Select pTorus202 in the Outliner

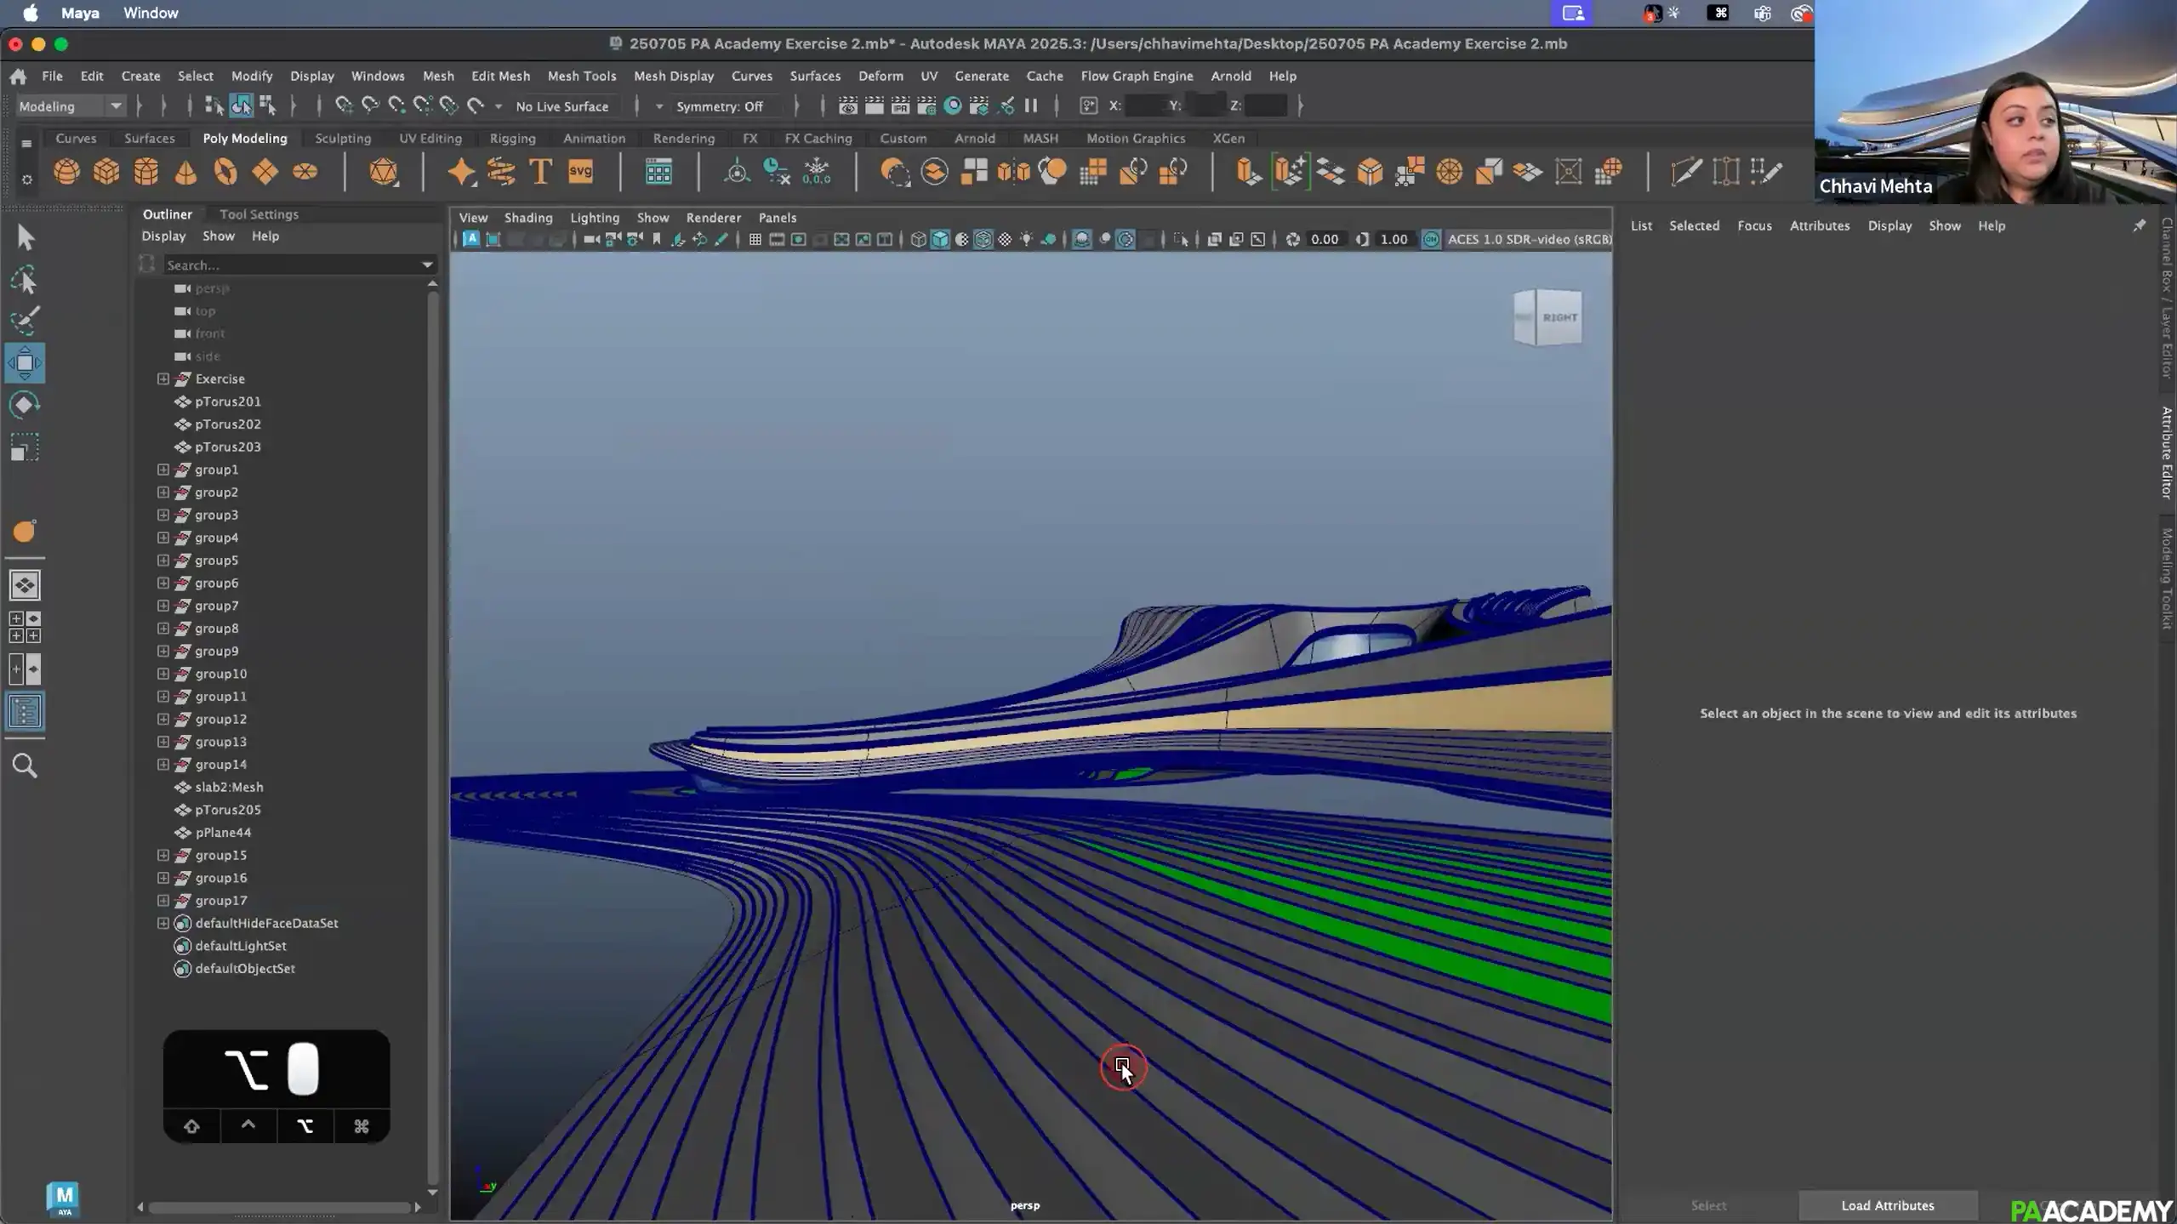227,424
